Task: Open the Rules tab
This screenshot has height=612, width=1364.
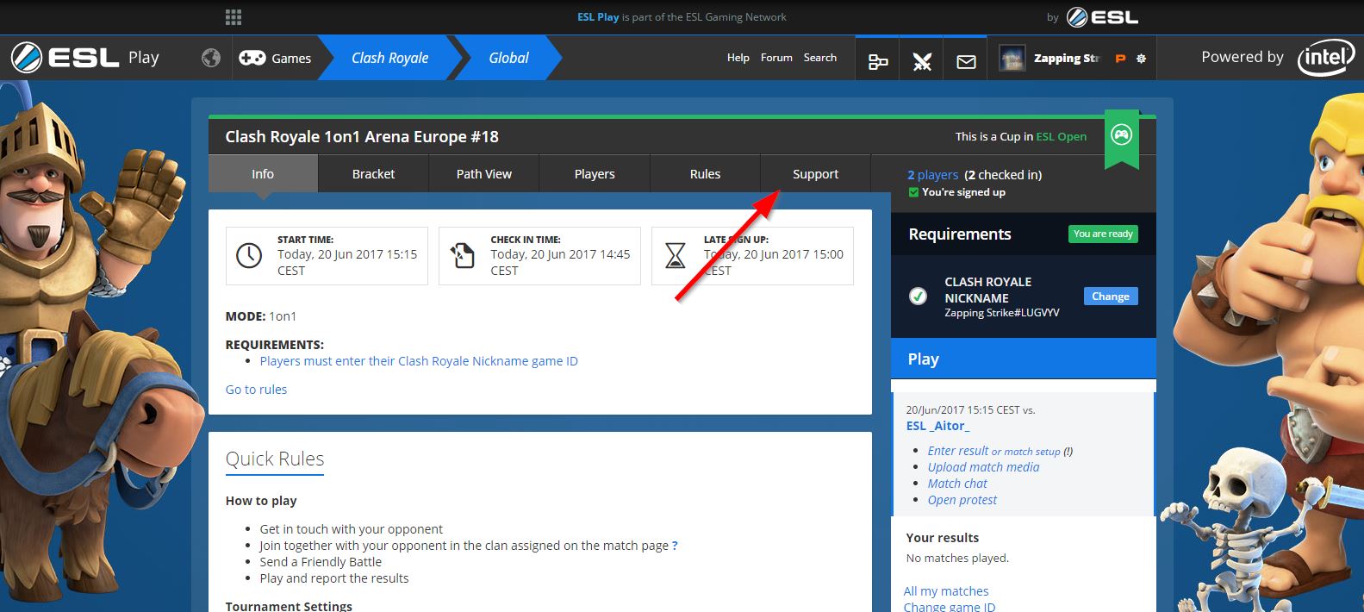Action: pos(705,173)
